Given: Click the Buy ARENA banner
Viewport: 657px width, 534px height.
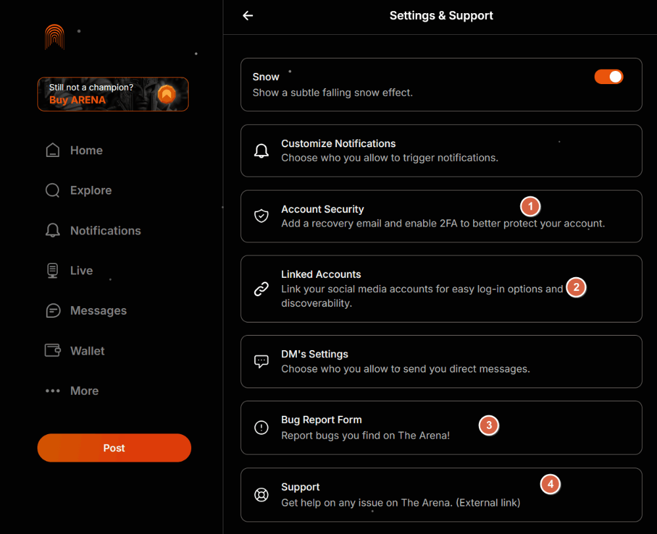Looking at the screenshot, I should (x=113, y=94).
